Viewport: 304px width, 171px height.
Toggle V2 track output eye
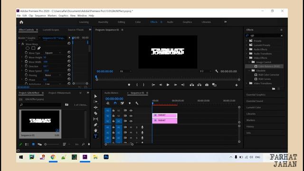click(131, 116)
